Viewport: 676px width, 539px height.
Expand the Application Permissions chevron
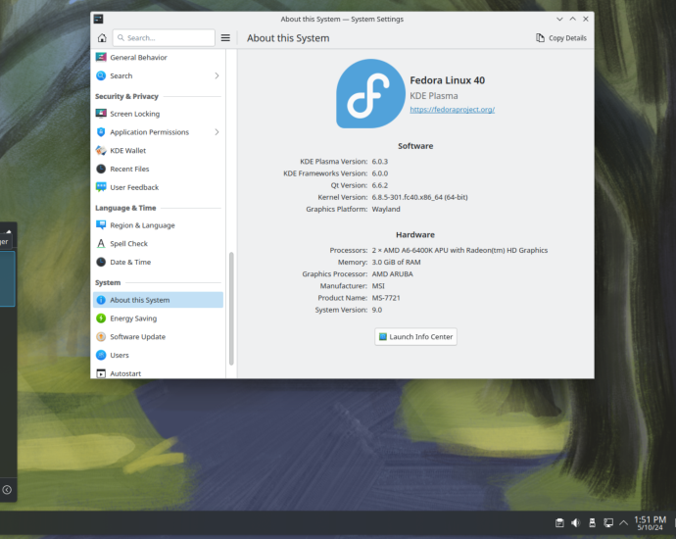click(217, 132)
